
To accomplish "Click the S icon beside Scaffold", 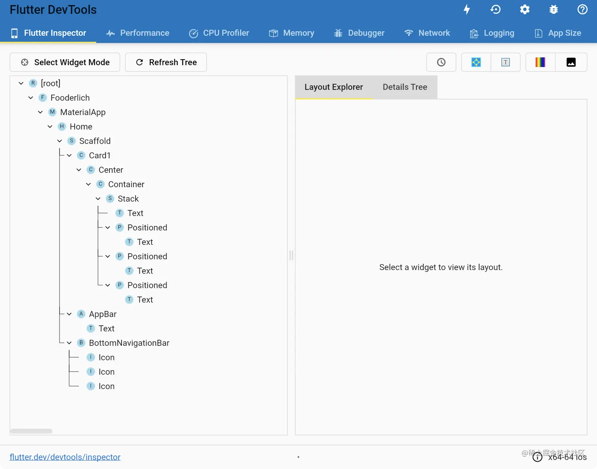I will (71, 141).
